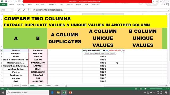Click the Type here to search box

tap(27, 93)
